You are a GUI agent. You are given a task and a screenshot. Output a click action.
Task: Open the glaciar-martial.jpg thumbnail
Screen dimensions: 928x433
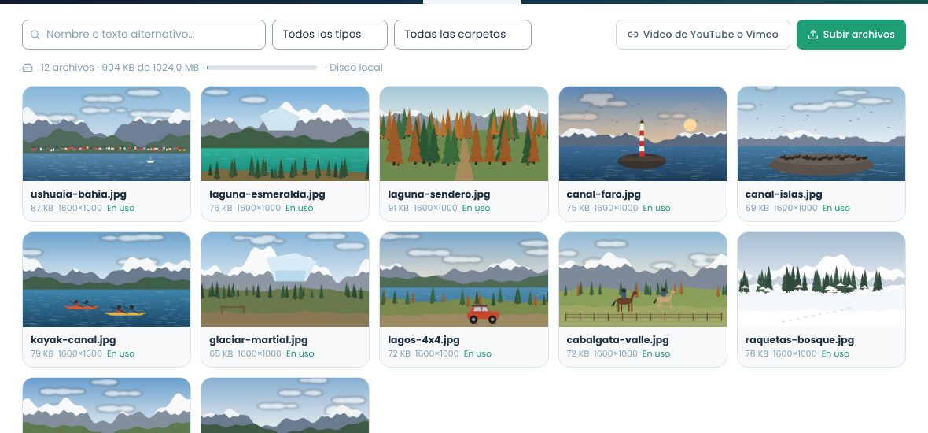(x=285, y=279)
